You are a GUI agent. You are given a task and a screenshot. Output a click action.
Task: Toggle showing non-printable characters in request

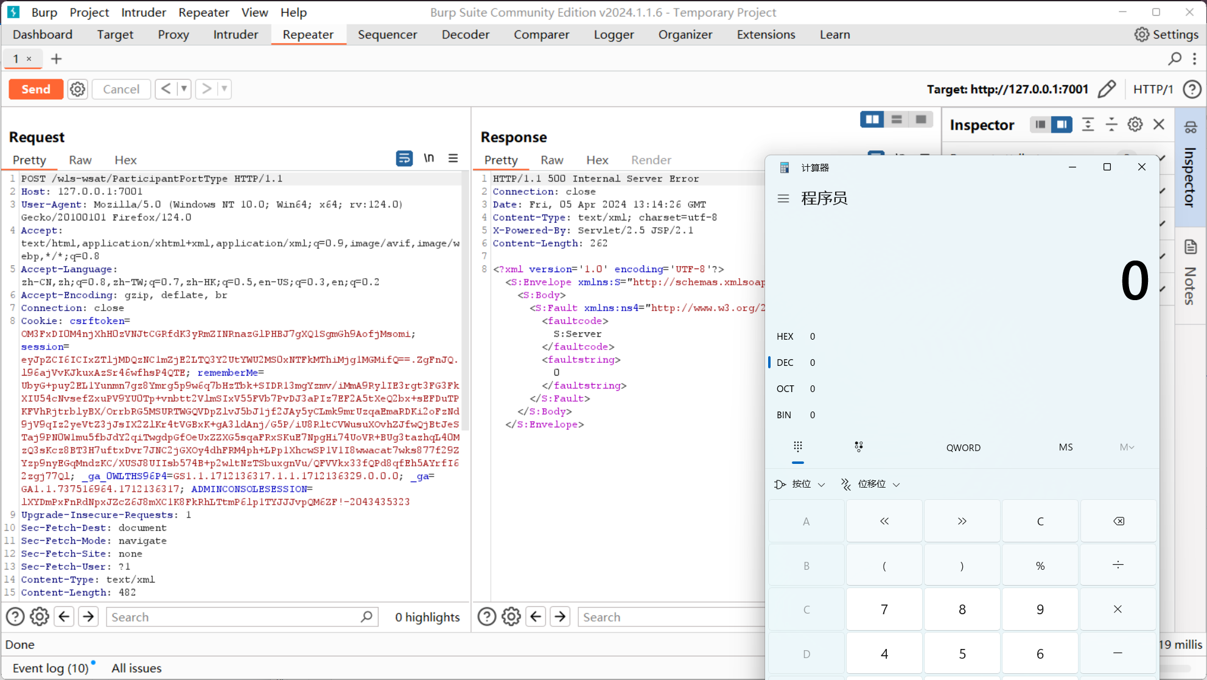tap(429, 158)
